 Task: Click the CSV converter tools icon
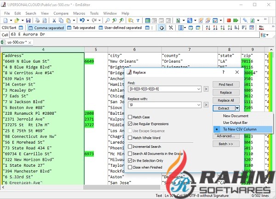pyautogui.click(x=171, y=28)
